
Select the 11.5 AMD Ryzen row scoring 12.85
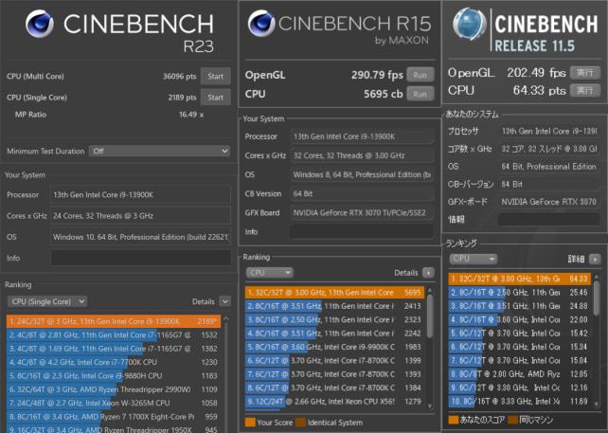[520, 374]
